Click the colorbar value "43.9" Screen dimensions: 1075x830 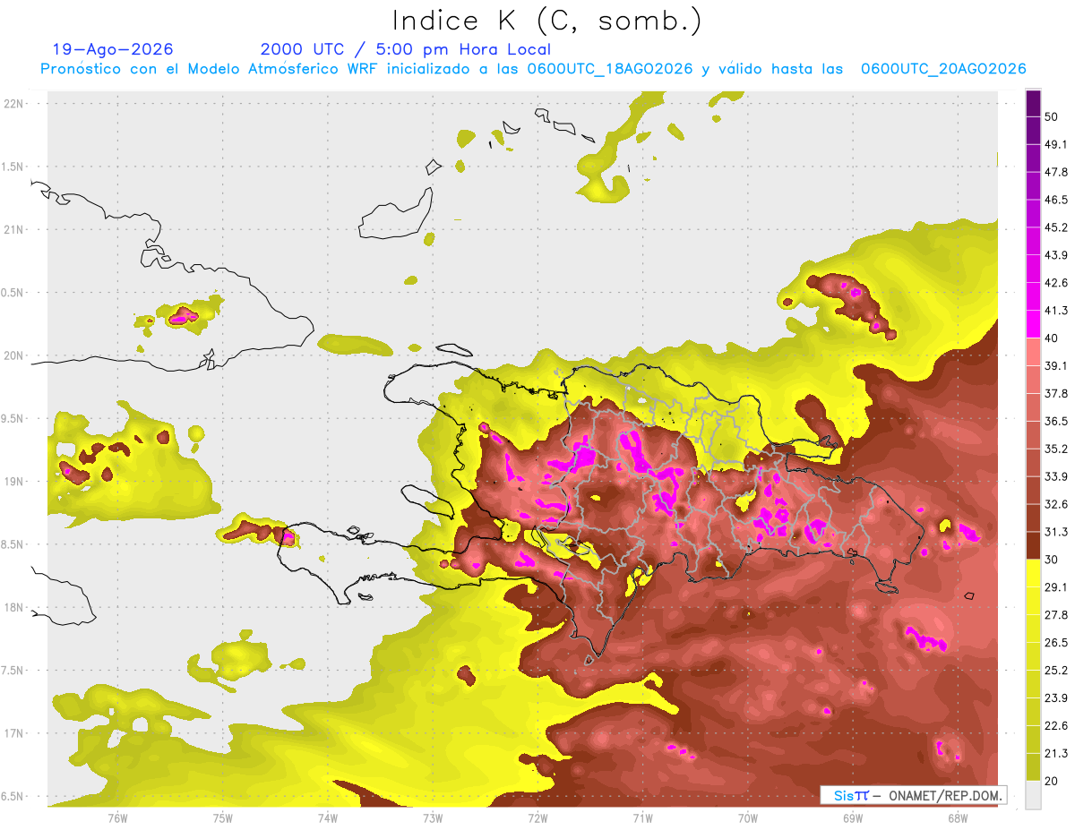[x=1056, y=255]
